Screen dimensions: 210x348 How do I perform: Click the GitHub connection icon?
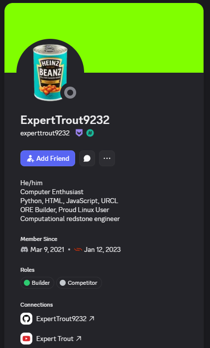26,319
